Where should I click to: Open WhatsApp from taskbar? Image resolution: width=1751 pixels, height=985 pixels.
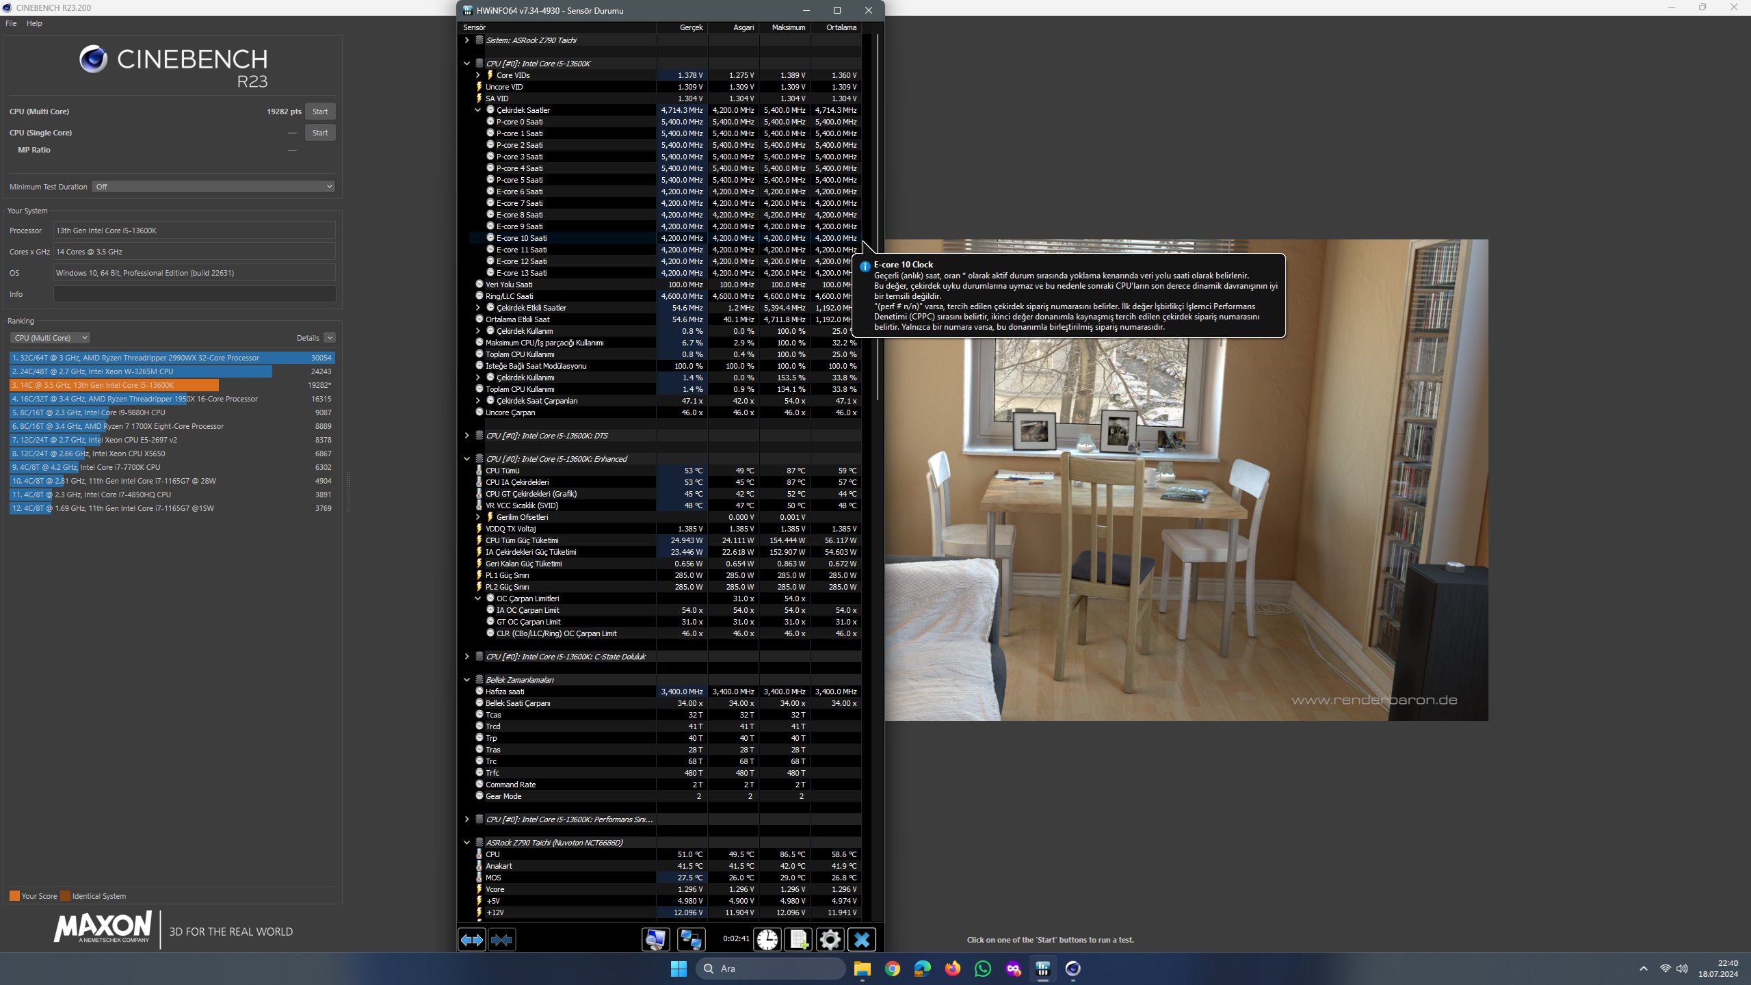coord(982,969)
